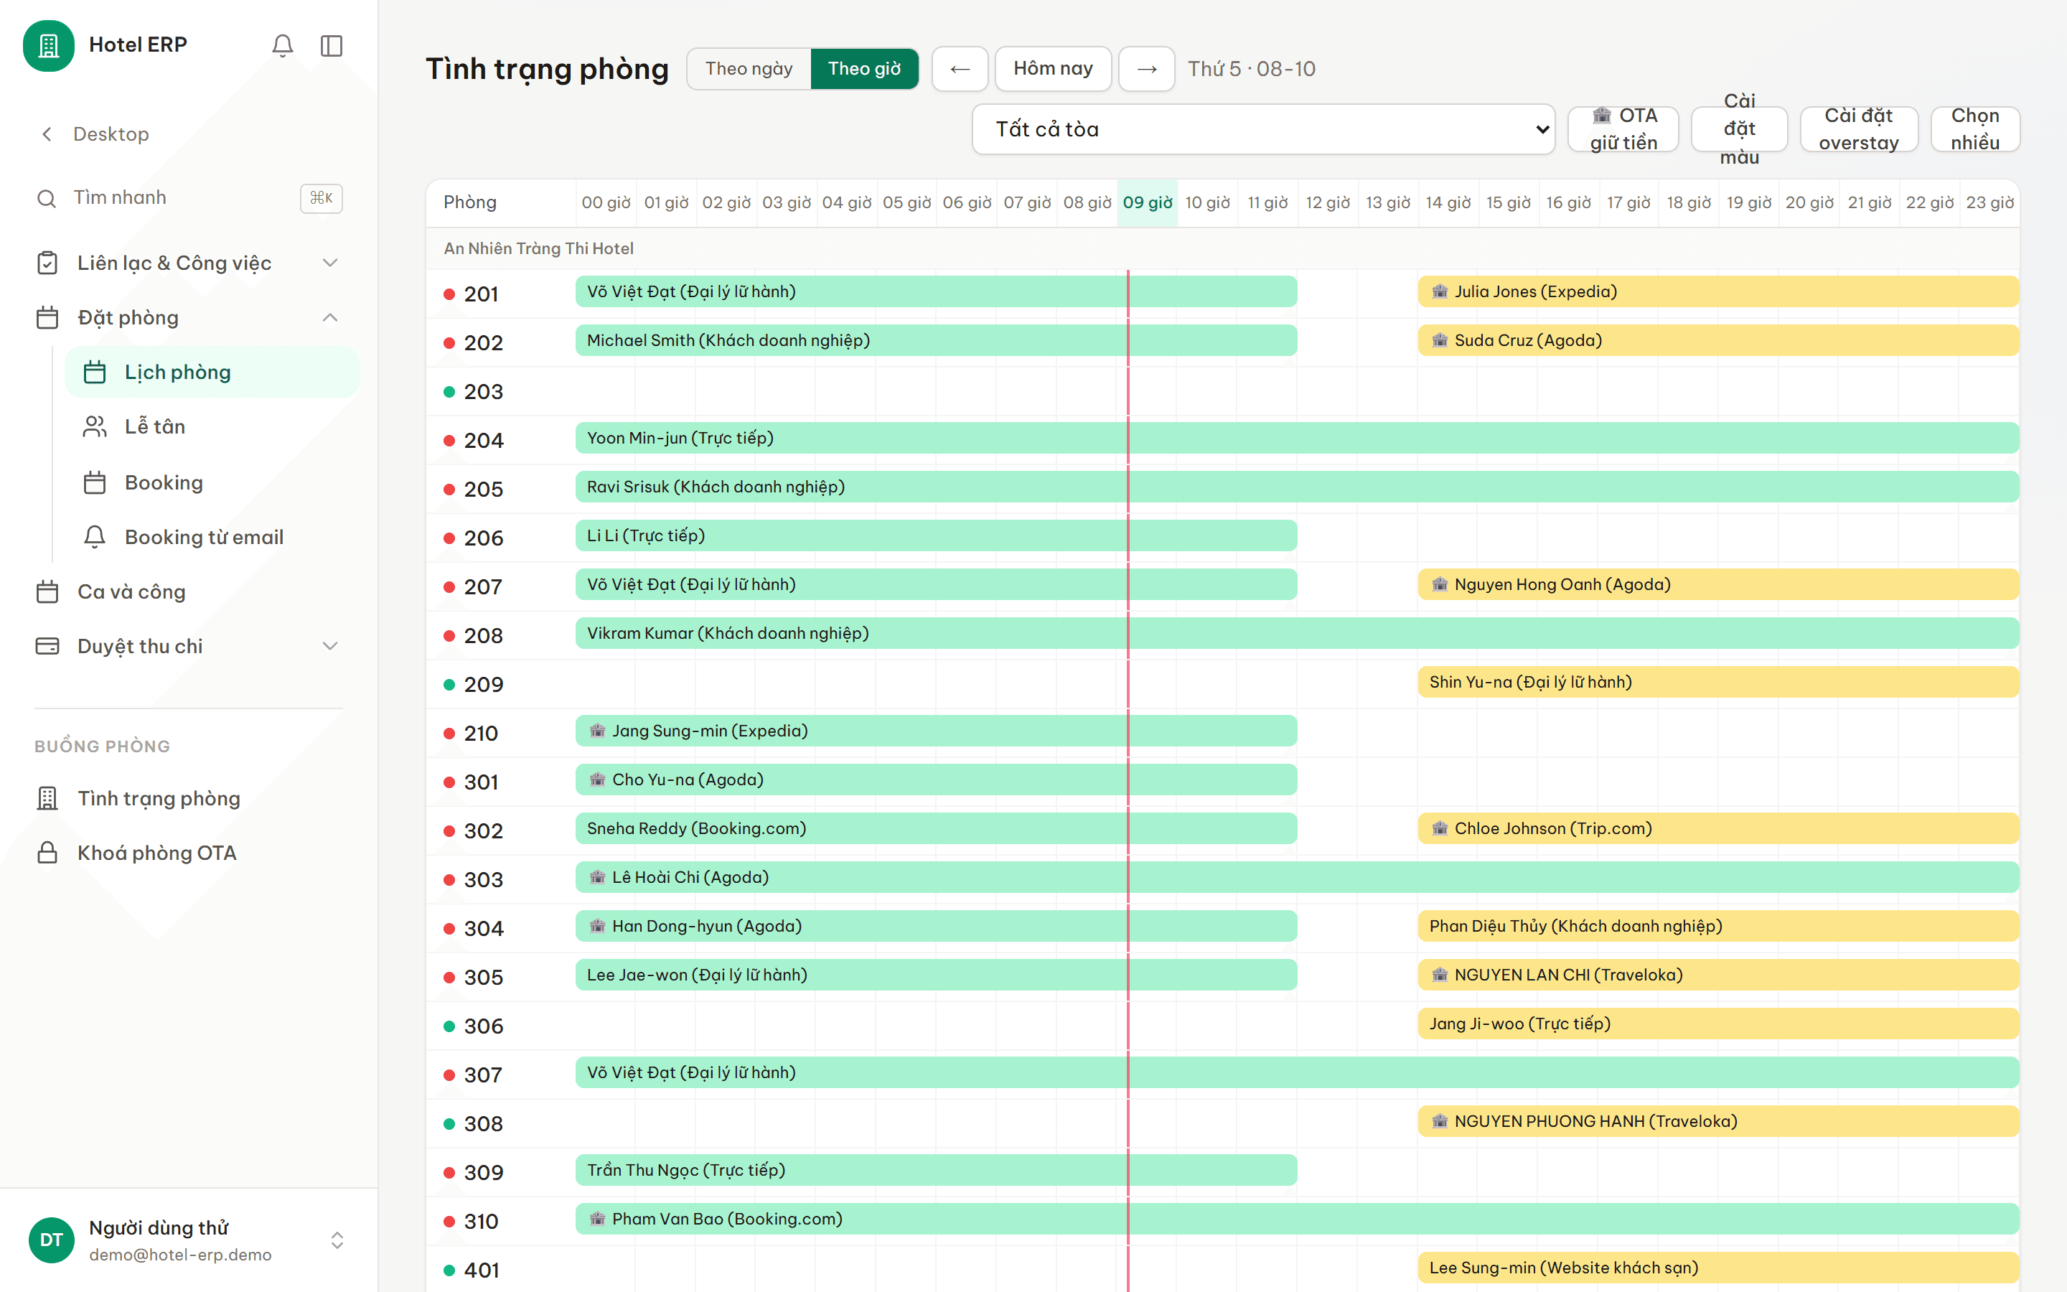The height and width of the screenshot is (1292, 2067).
Task: Go to Lễ tân page
Action: click(212, 426)
